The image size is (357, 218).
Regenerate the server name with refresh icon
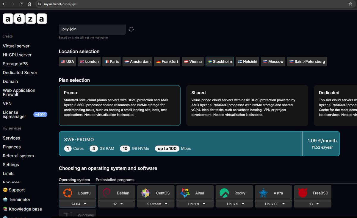tap(131, 29)
